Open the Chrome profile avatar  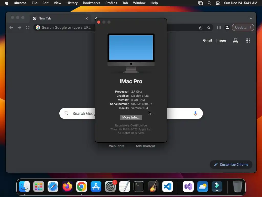(227, 27)
